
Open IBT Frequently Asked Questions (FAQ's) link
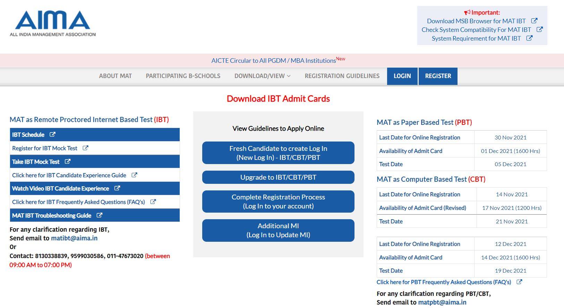click(78, 202)
